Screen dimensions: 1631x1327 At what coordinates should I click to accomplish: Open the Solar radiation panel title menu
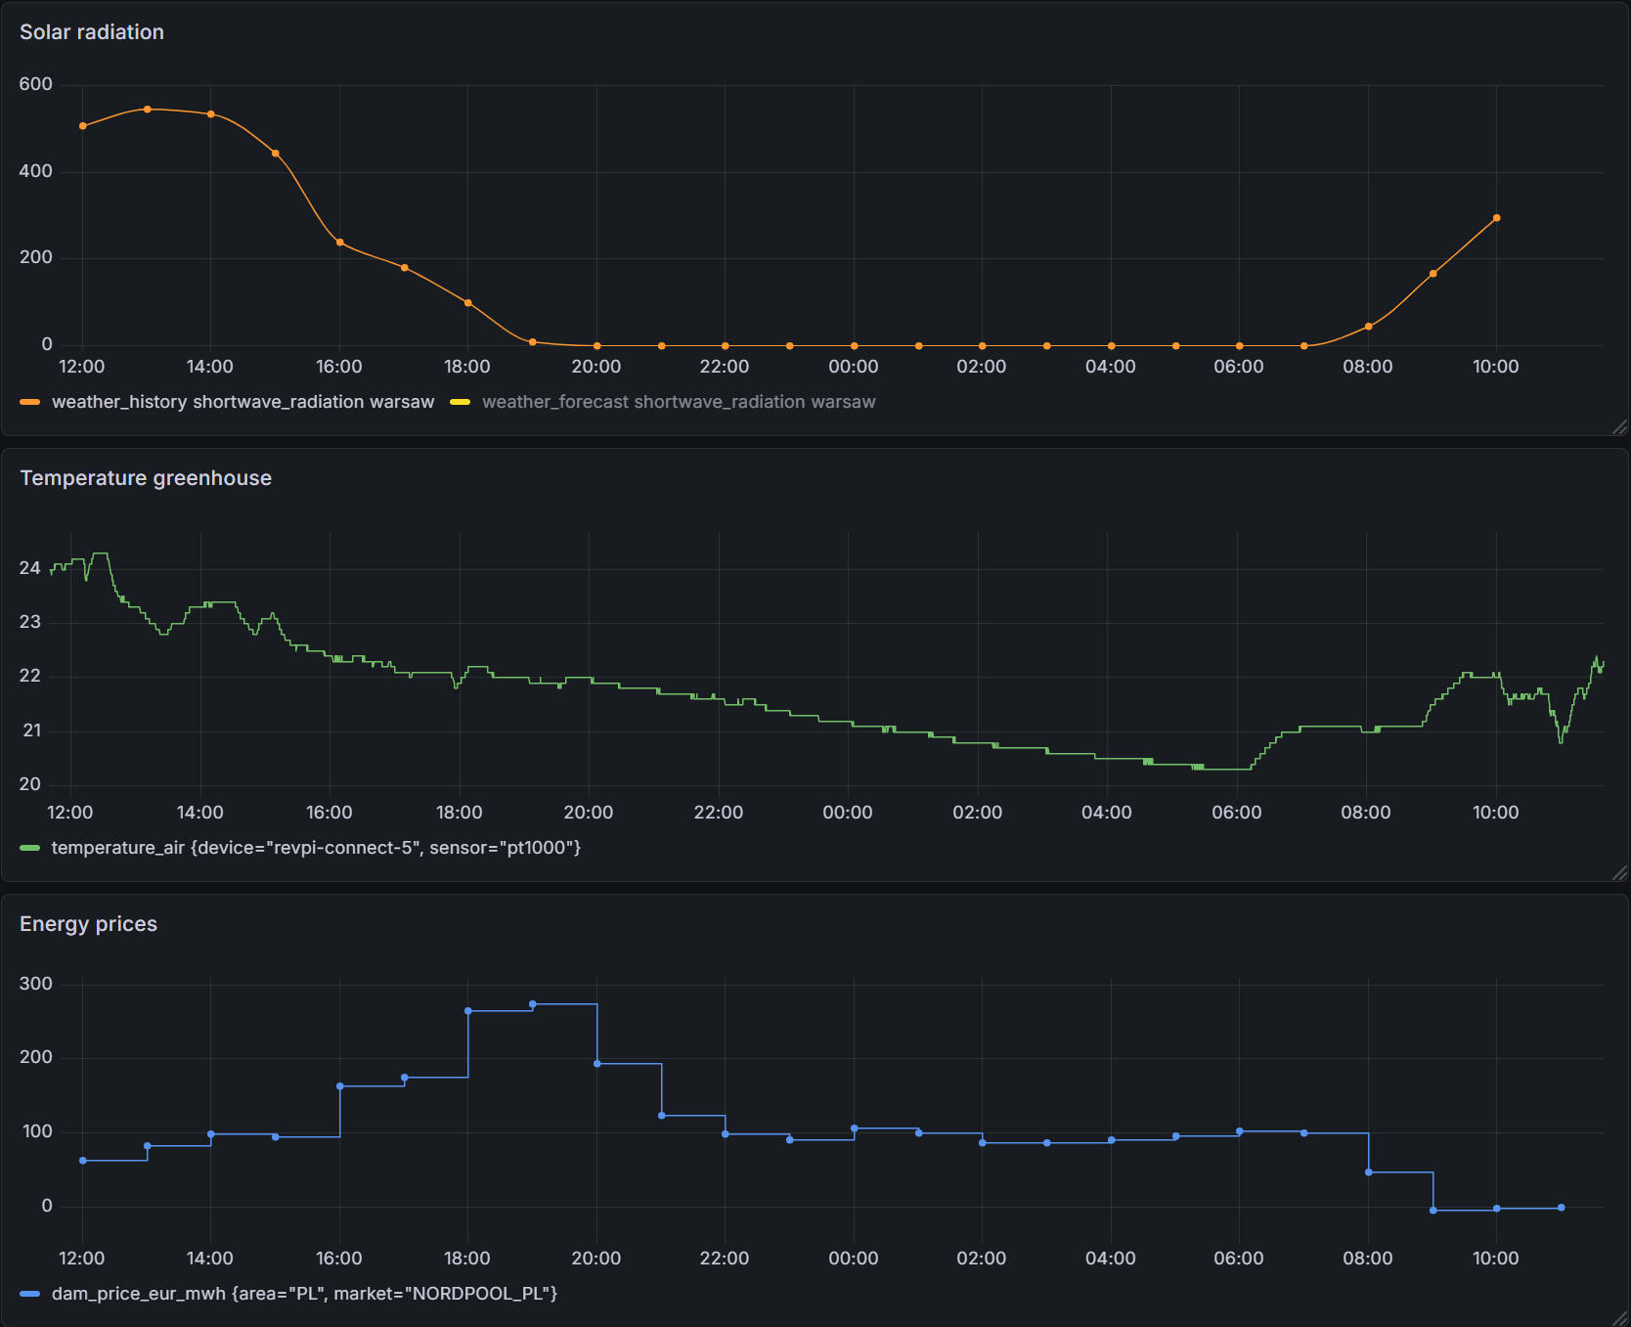(92, 32)
